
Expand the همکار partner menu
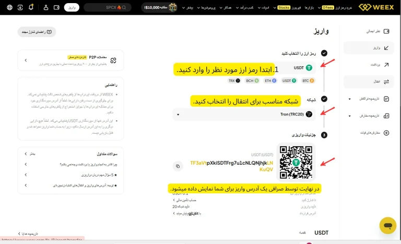(226, 8)
